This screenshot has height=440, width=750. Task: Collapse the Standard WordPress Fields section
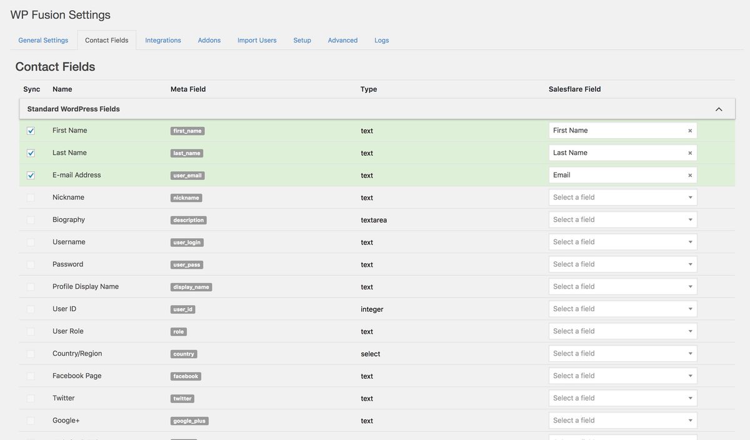[x=719, y=109]
